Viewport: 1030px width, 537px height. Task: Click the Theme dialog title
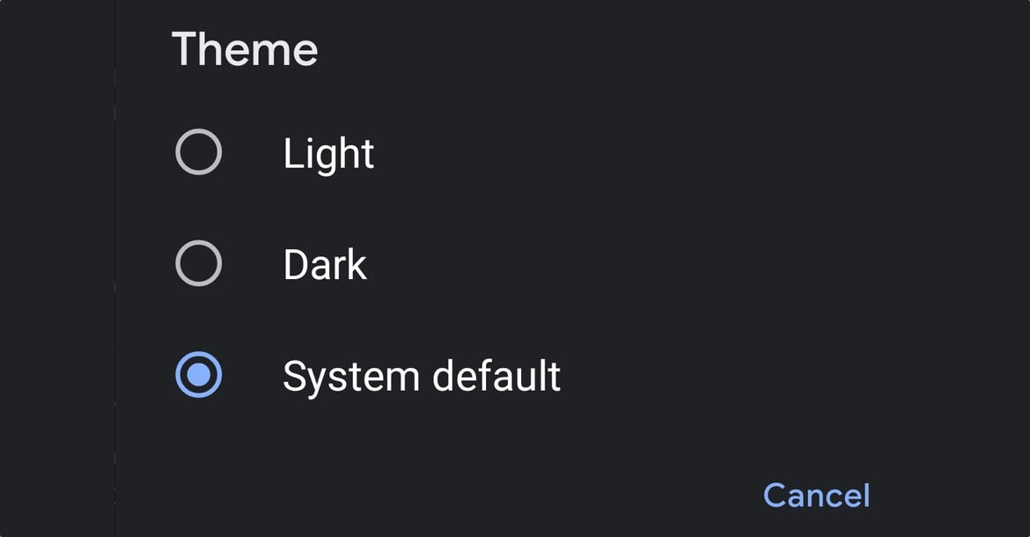tap(245, 49)
